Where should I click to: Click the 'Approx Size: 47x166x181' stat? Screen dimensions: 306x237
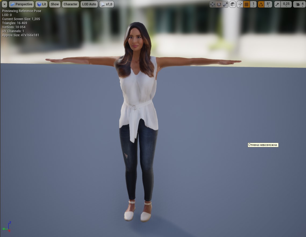click(20, 35)
